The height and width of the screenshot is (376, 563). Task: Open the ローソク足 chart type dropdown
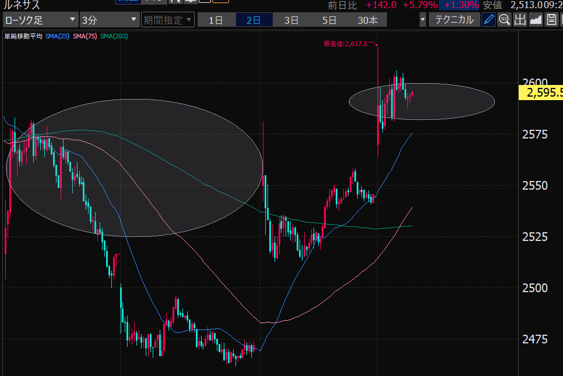pyautogui.click(x=40, y=20)
